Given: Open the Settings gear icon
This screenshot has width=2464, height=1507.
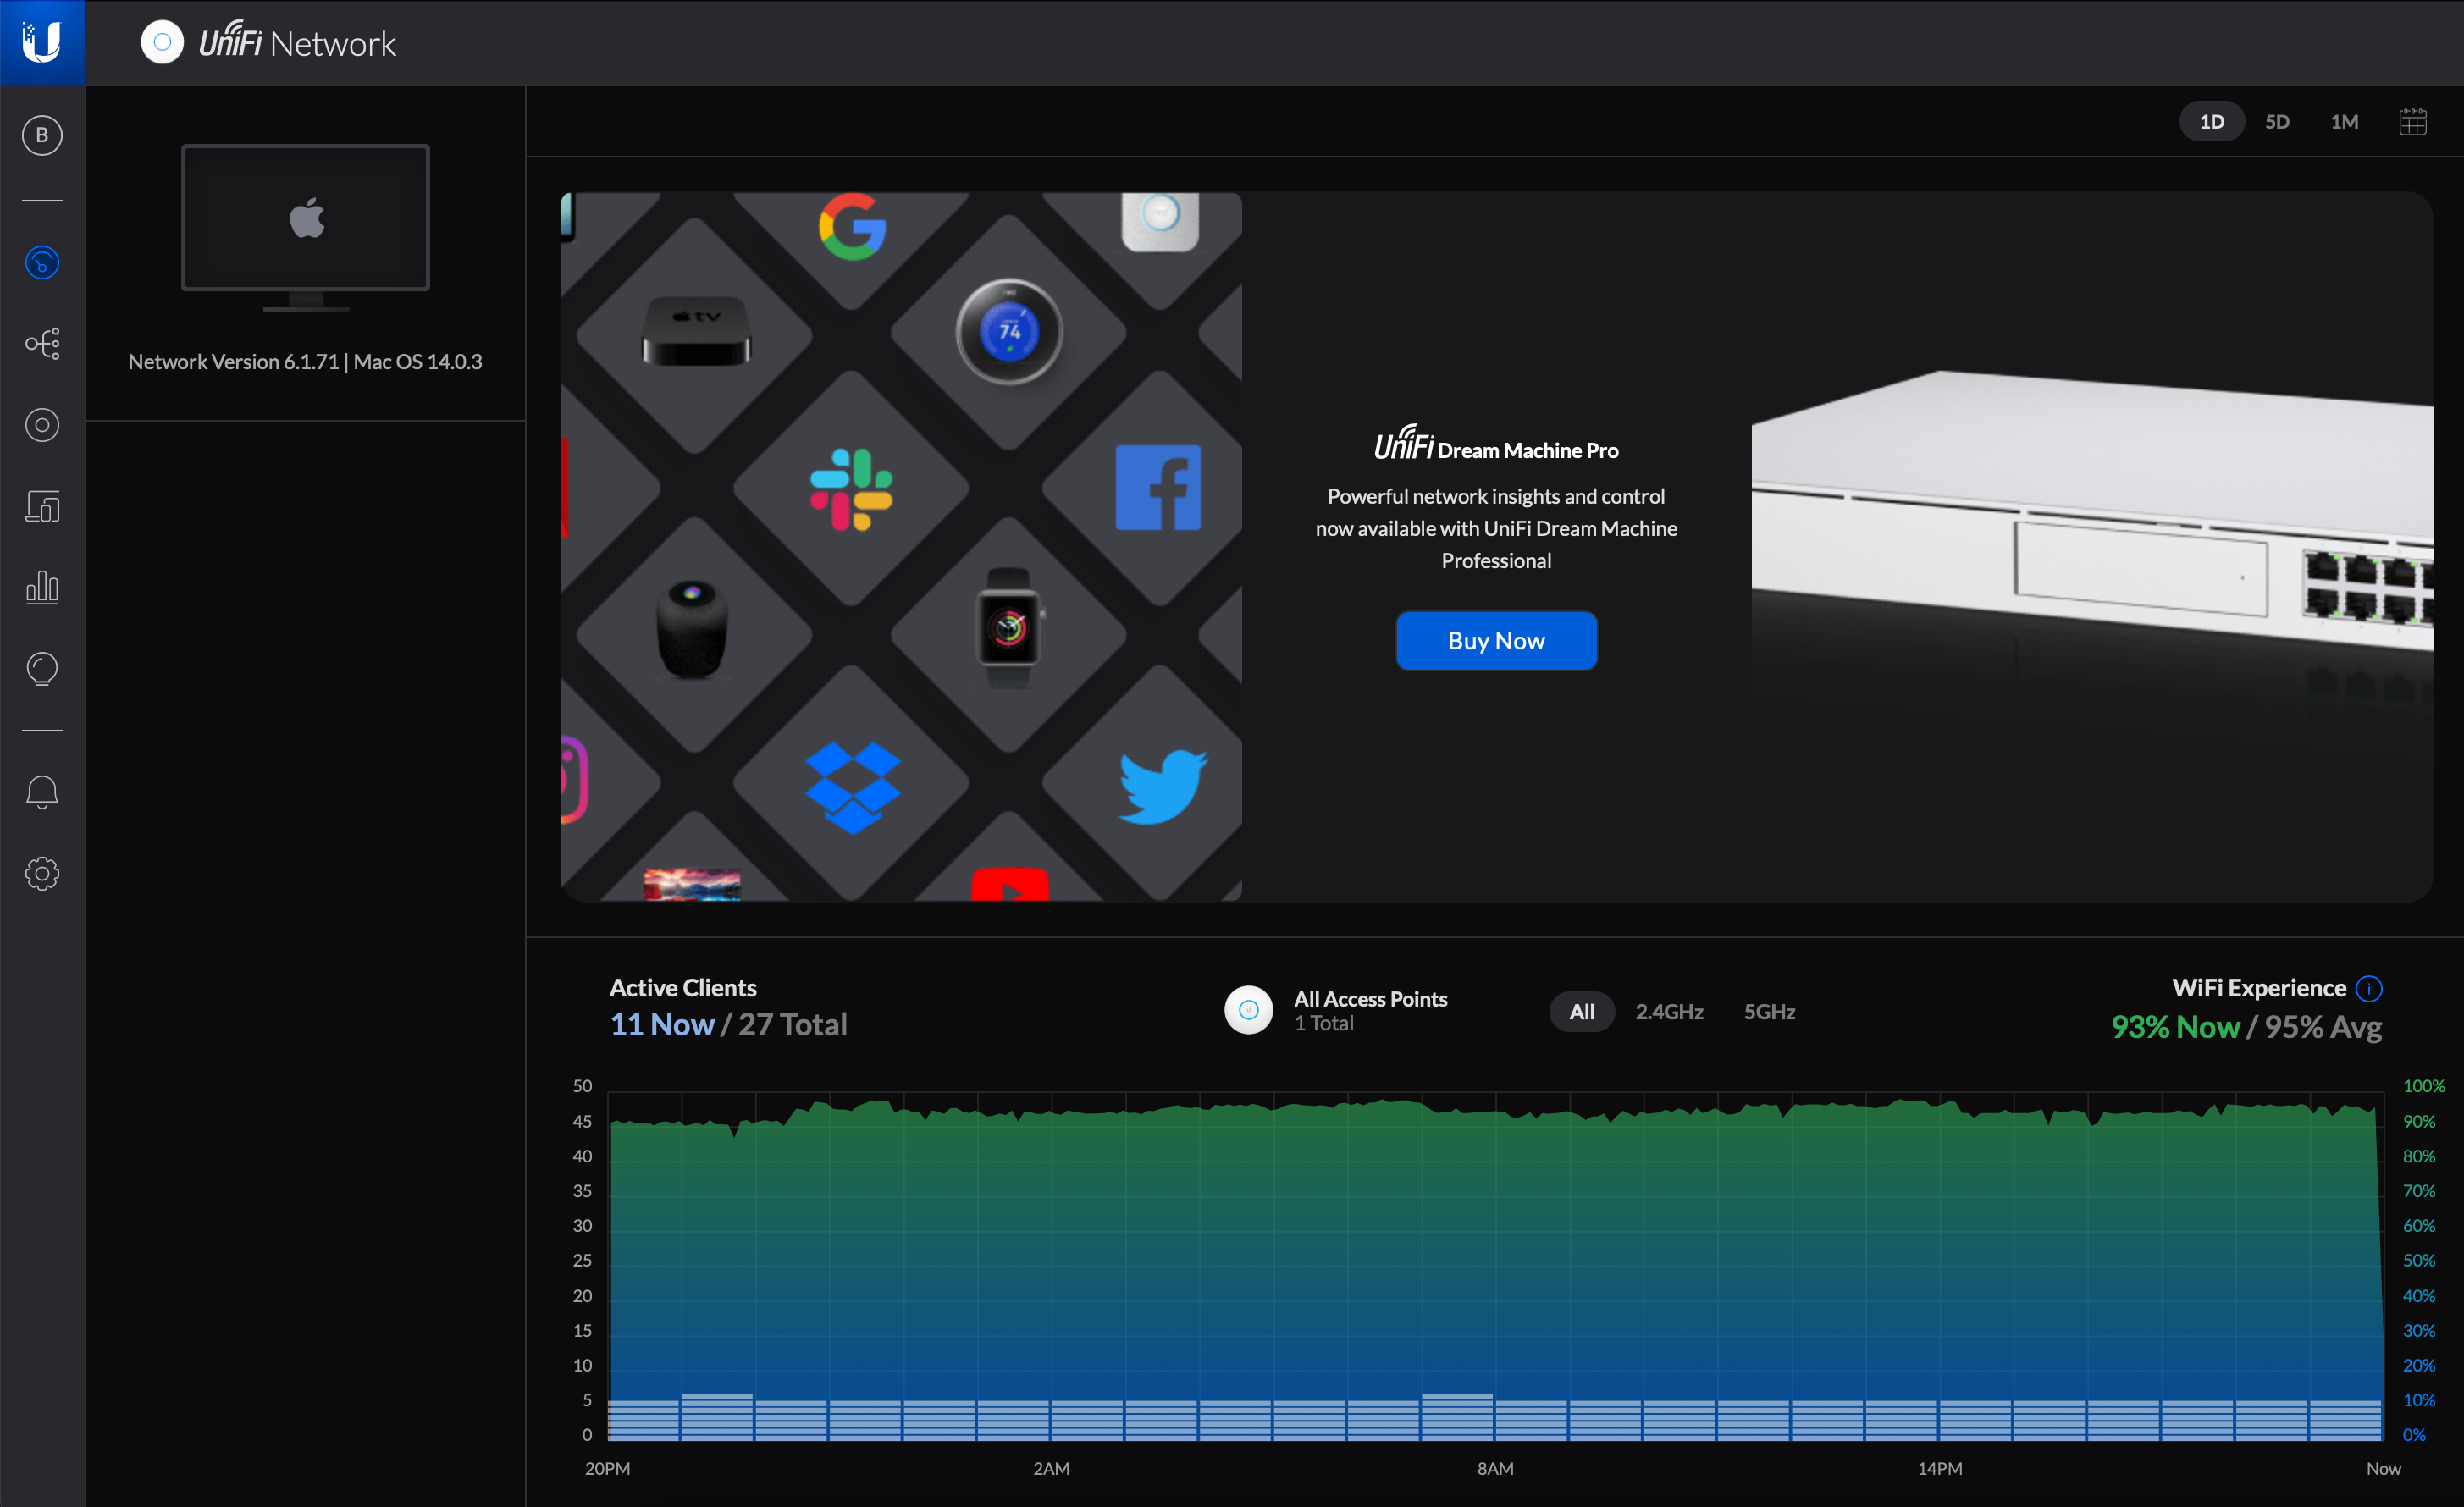Looking at the screenshot, I should tap(42, 874).
